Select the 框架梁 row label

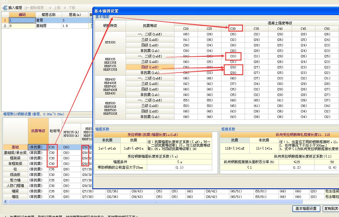point(15,158)
